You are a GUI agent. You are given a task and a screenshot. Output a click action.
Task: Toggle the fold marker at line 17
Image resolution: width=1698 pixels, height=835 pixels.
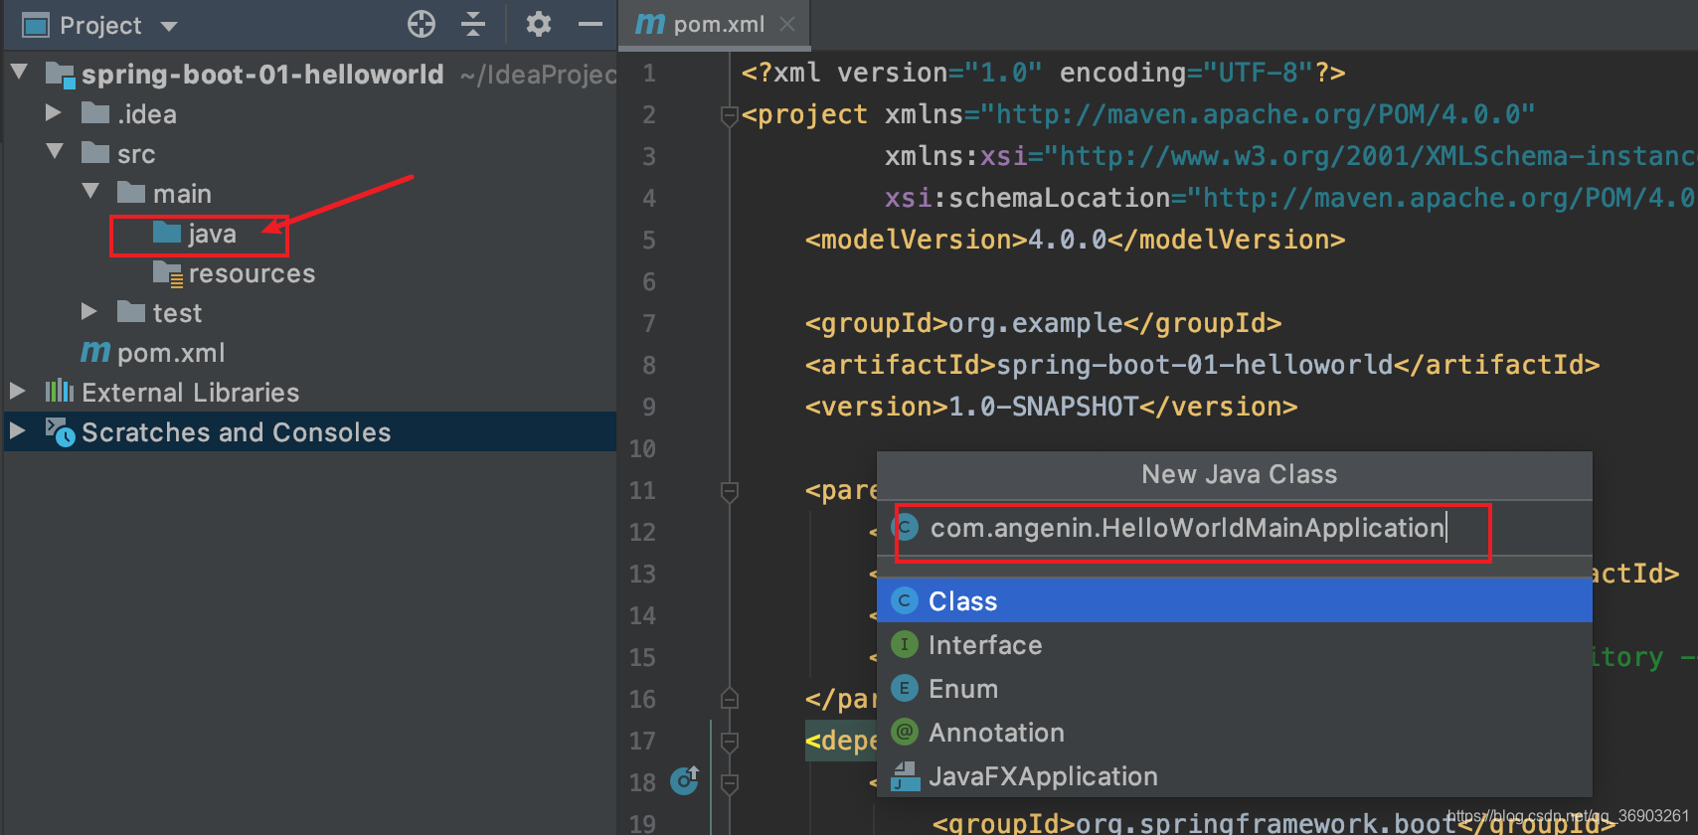click(729, 742)
